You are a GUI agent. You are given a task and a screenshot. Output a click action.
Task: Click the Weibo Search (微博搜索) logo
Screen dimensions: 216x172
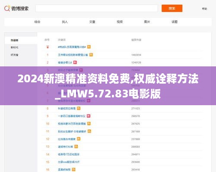16,9
